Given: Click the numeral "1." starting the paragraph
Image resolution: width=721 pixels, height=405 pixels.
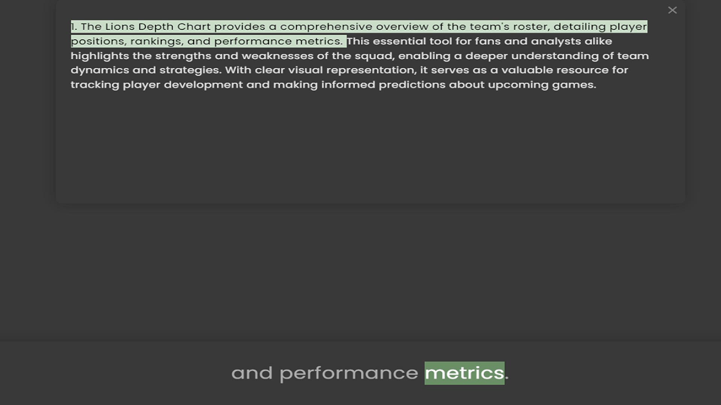Looking at the screenshot, I should pyautogui.click(x=74, y=27).
